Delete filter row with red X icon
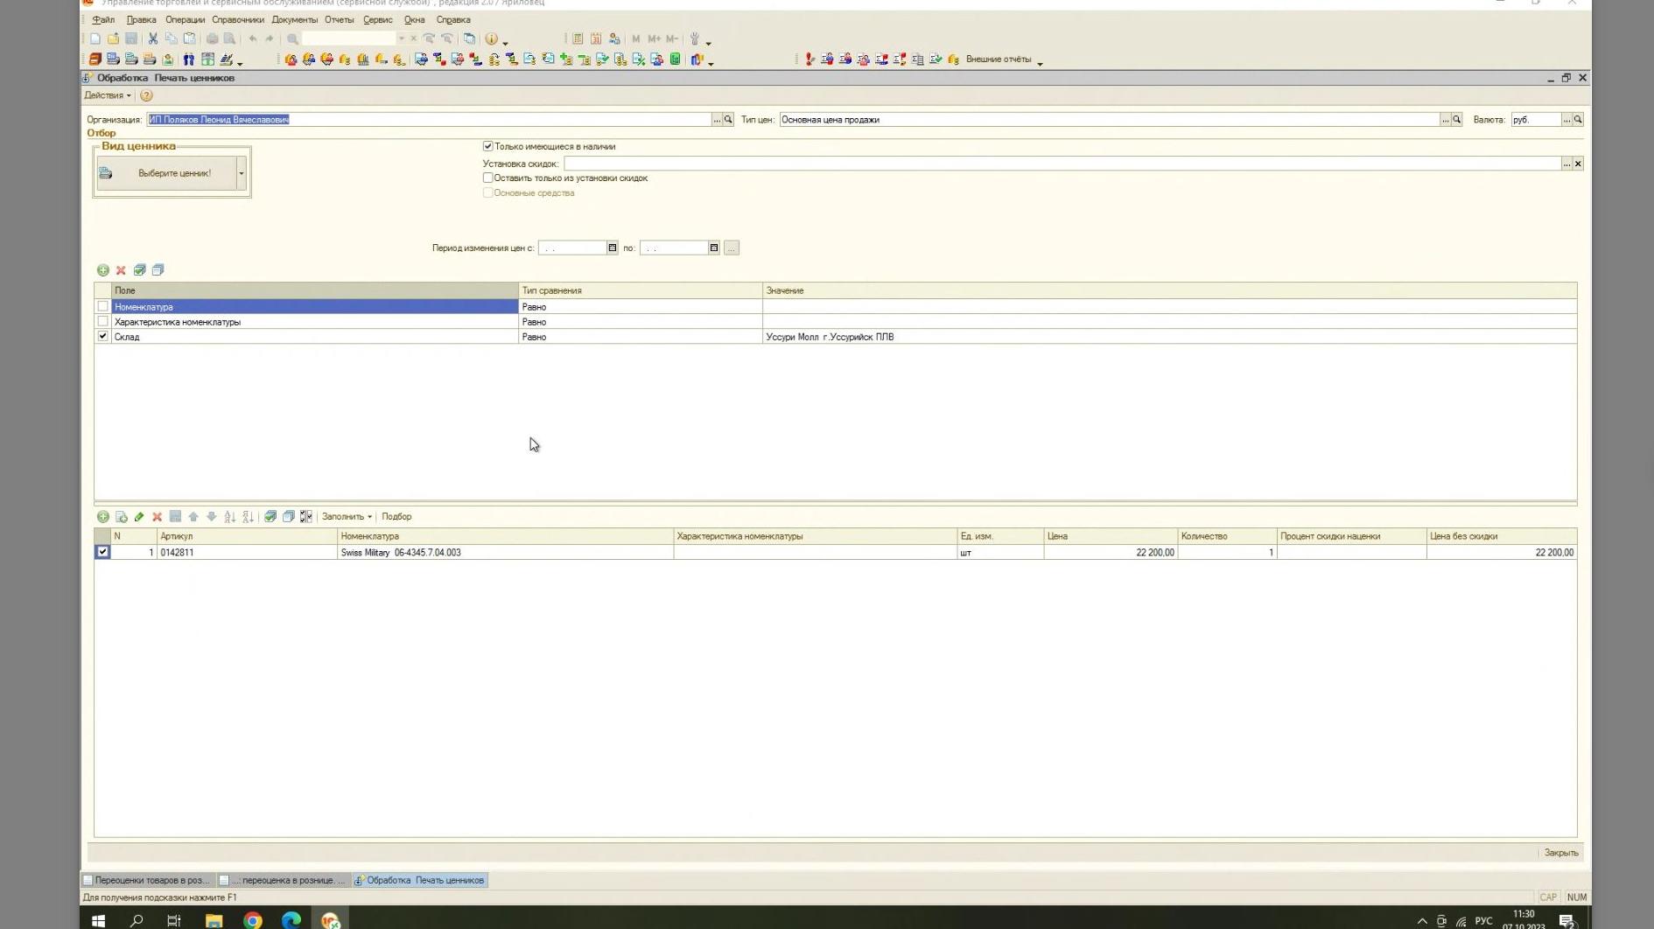Image resolution: width=1654 pixels, height=929 pixels. [x=121, y=270]
